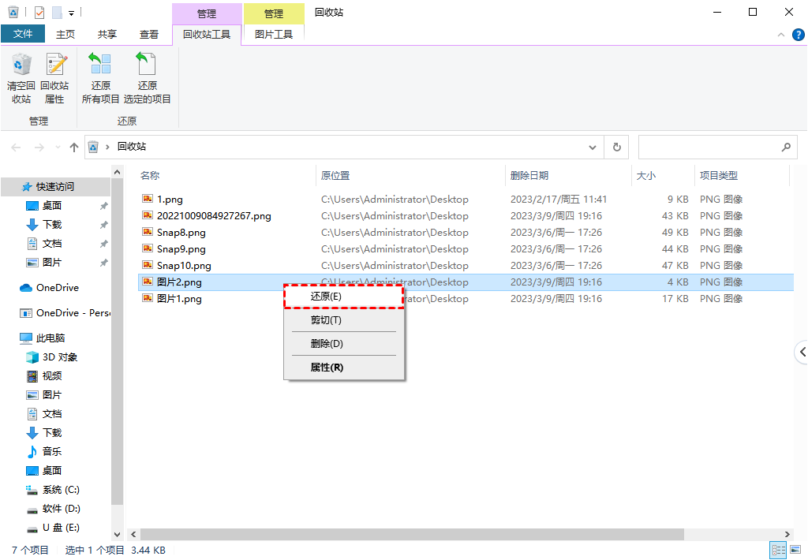Open the address bar history dropdown

(x=593, y=147)
